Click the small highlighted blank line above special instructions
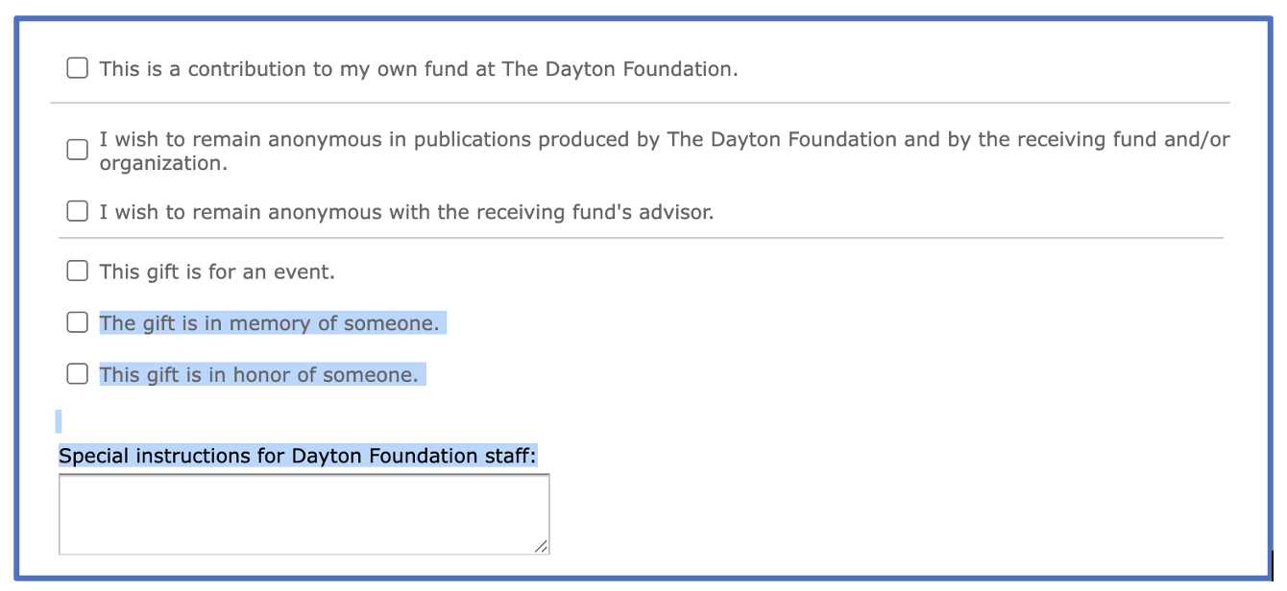 coord(59,421)
